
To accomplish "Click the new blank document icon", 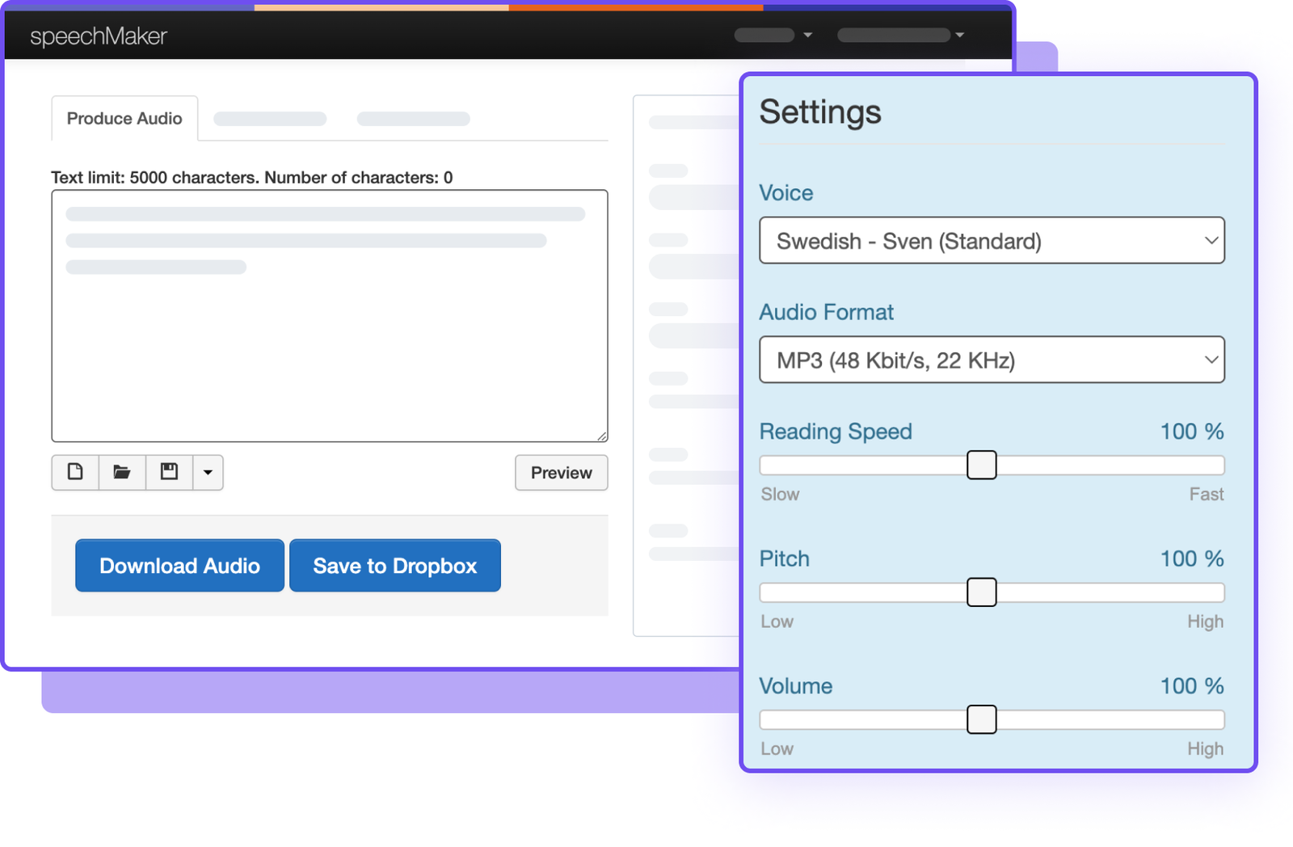I will tap(75, 472).
